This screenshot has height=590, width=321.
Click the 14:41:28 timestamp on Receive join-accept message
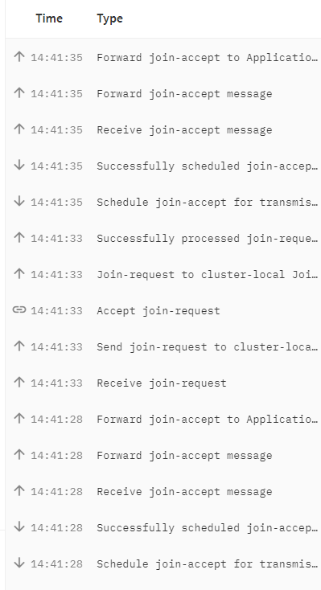[x=56, y=491]
